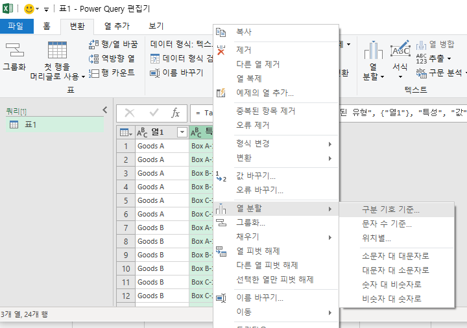Switch to the 홈 tab
Screen dimensions: 467x328
point(47,26)
